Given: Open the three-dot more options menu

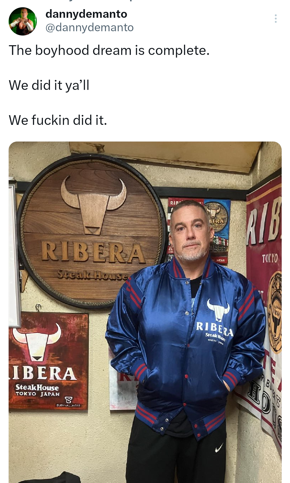Looking at the screenshot, I should pos(275,19).
